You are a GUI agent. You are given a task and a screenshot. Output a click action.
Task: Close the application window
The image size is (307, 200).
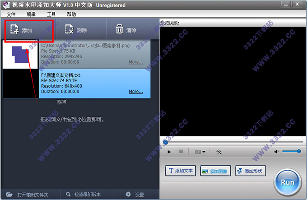pyautogui.click(x=297, y=4)
